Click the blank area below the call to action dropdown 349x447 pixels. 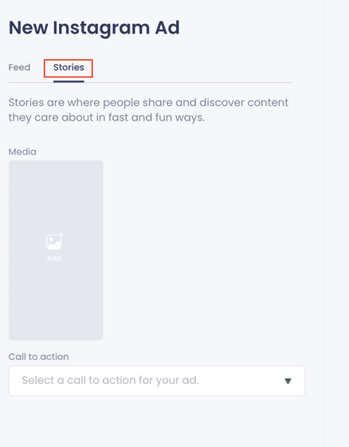(157, 419)
